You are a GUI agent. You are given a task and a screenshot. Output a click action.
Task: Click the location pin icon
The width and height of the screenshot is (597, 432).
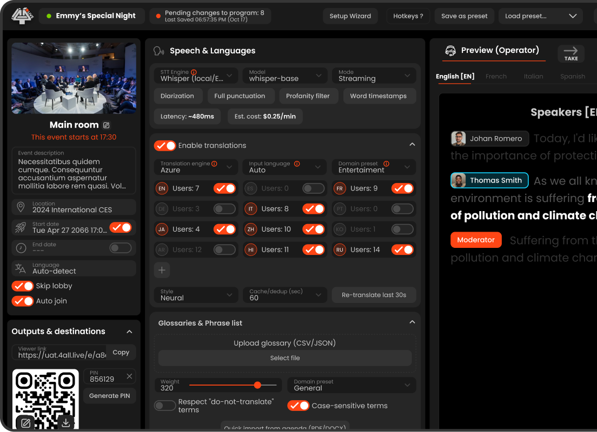click(x=20, y=206)
